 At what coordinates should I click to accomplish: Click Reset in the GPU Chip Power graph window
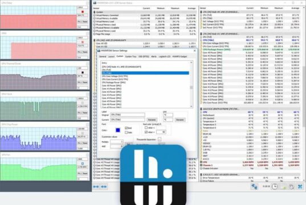[x=85, y=143]
